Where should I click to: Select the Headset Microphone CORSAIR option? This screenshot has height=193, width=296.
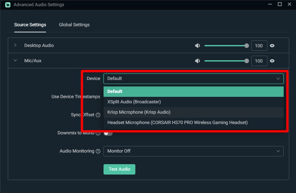tap(177, 122)
